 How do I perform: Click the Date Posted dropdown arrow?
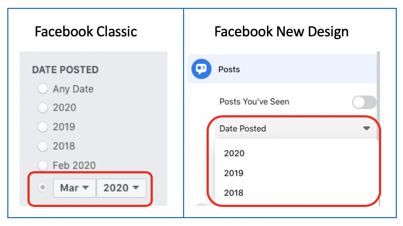click(367, 128)
